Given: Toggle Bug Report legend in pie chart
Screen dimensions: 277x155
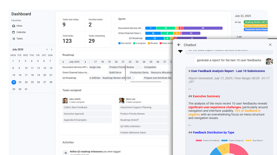Looking at the screenshot, I should 254,140.
